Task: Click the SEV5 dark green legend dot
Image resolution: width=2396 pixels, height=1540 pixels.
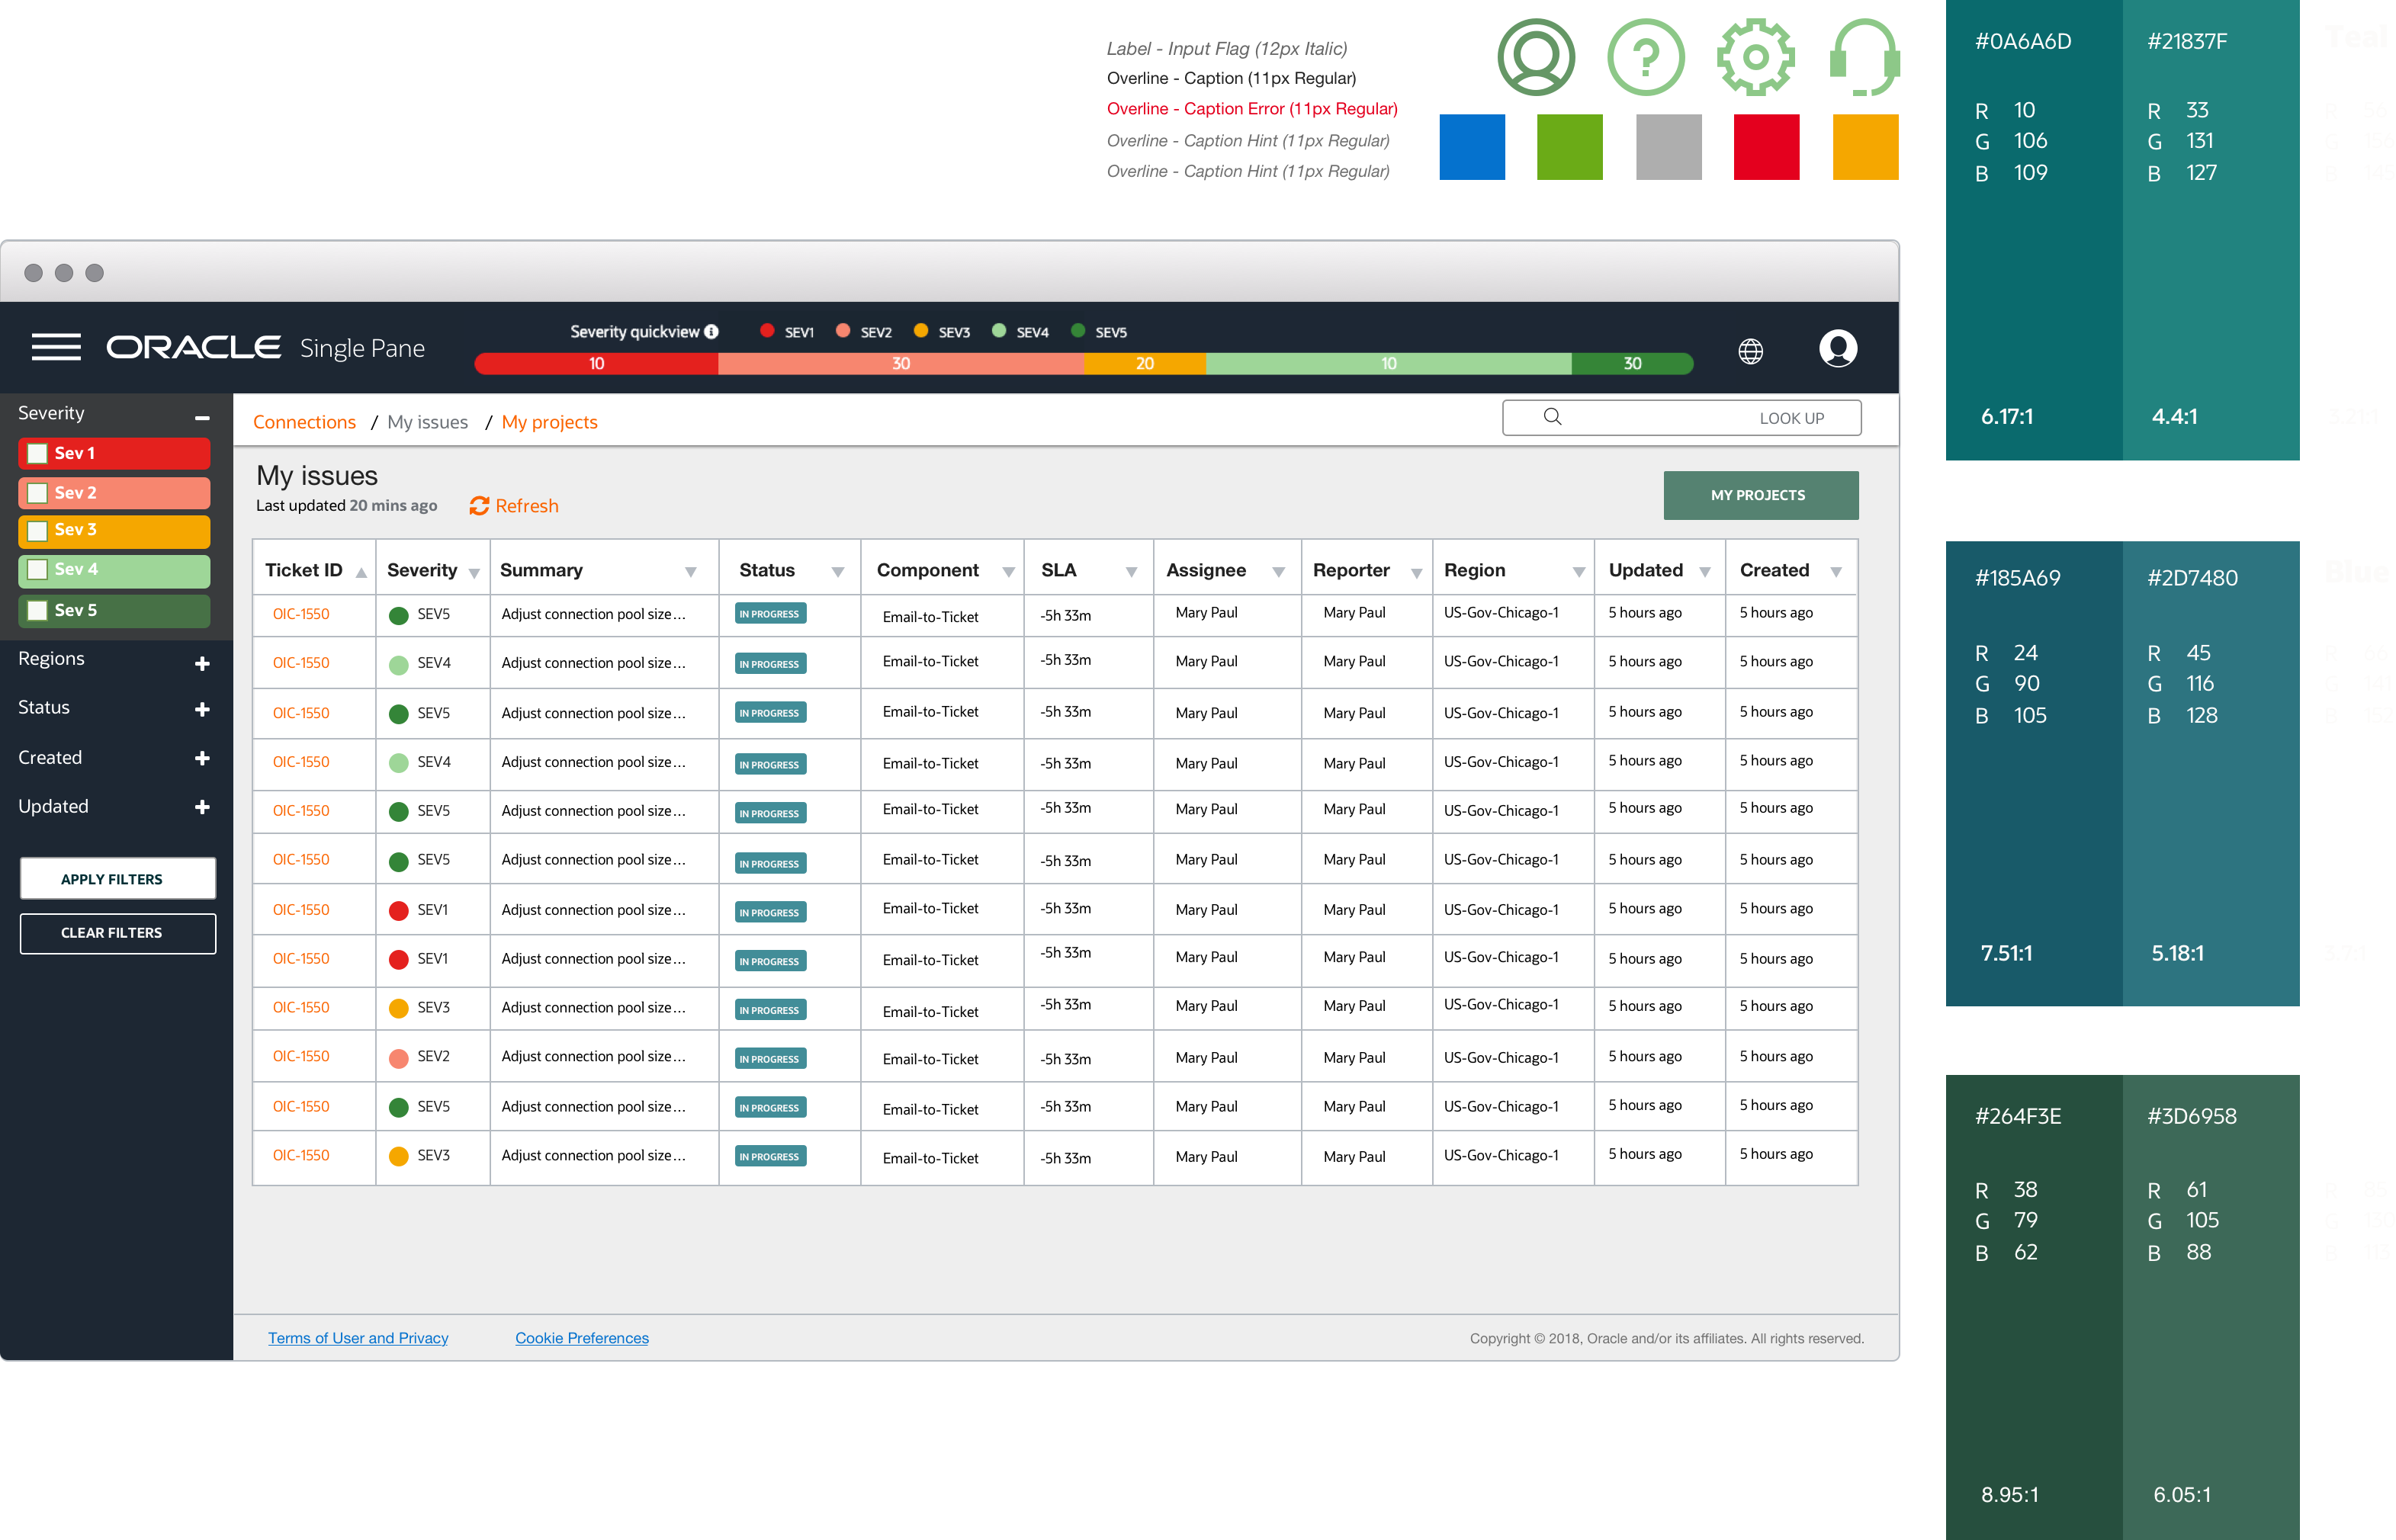Action: pos(1078,331)
